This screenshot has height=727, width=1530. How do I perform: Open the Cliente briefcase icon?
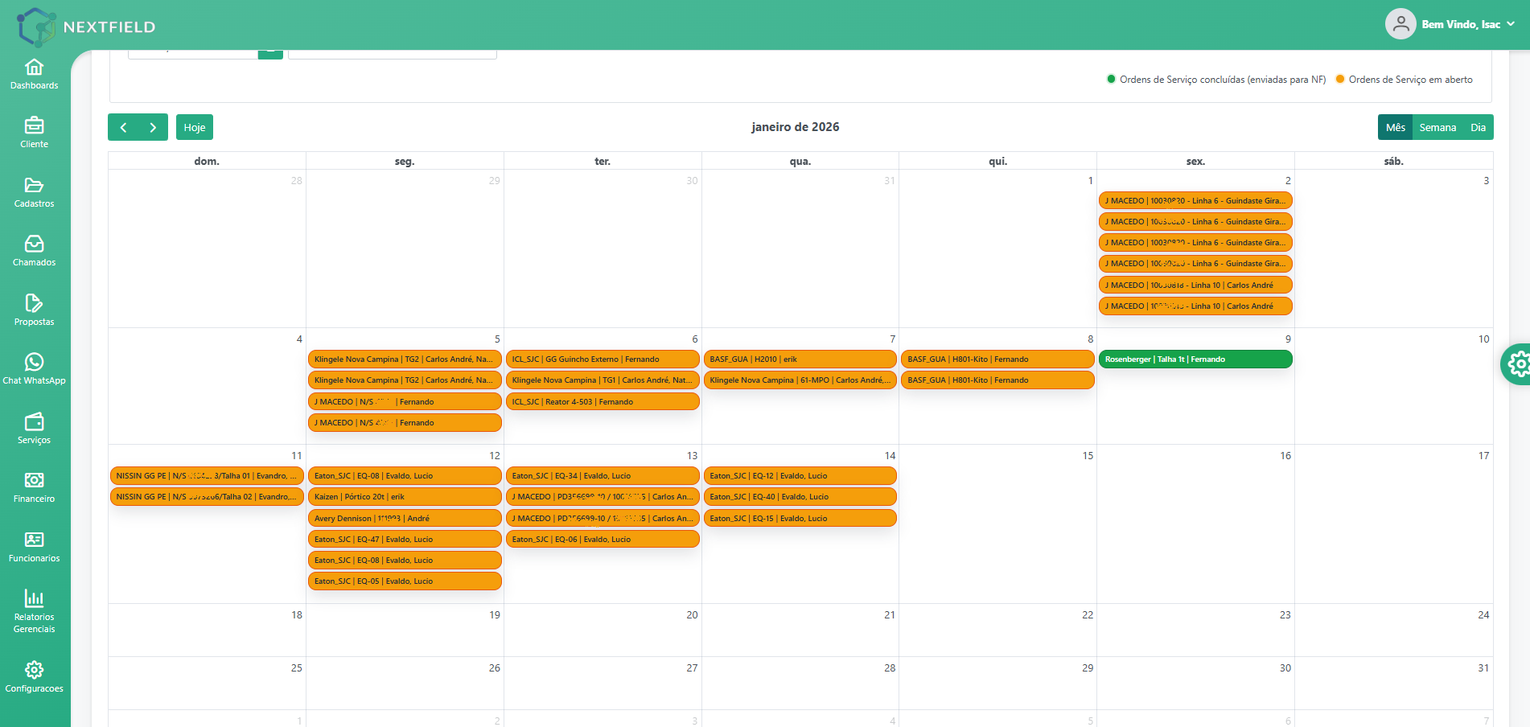[x=34, y=125]
